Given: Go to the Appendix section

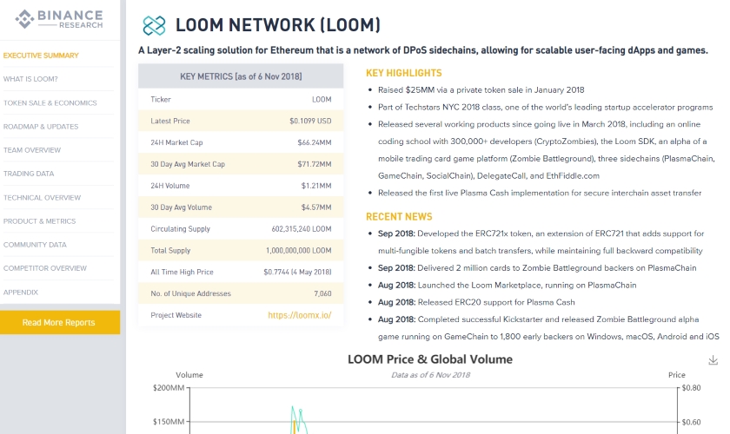Looking at the screenshot, I should tap(21, 293).
